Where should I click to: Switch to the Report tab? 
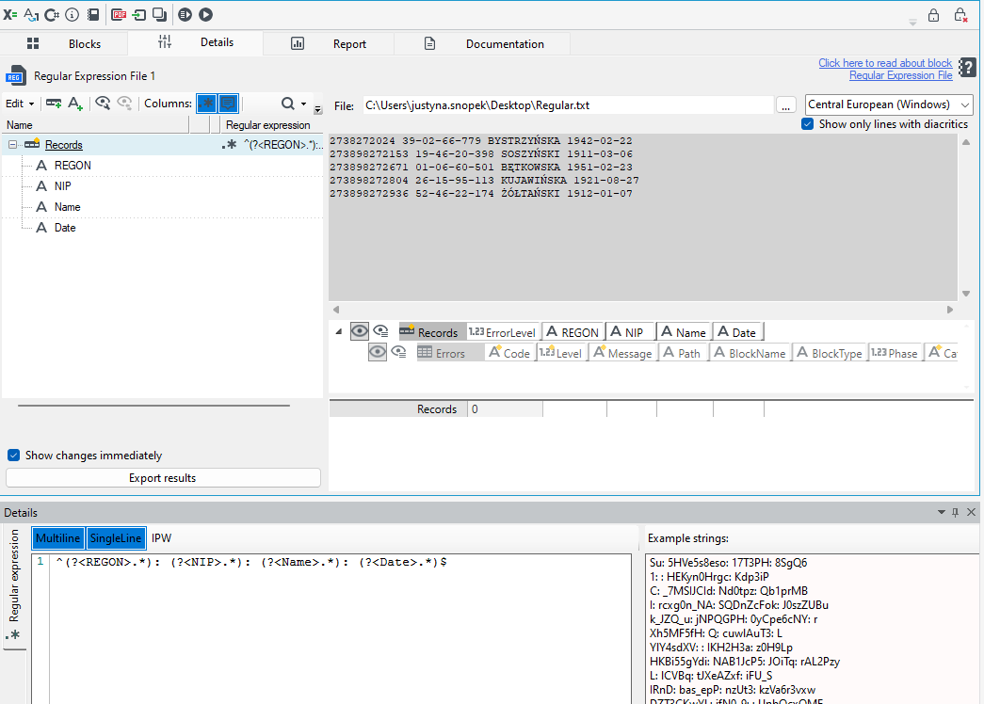329,43
